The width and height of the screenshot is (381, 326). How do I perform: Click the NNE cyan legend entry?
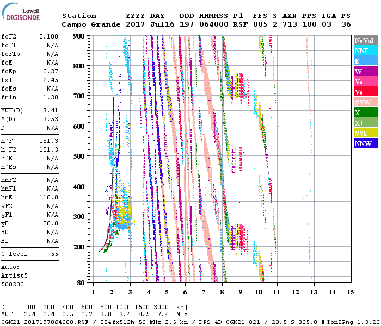[366, 51]
